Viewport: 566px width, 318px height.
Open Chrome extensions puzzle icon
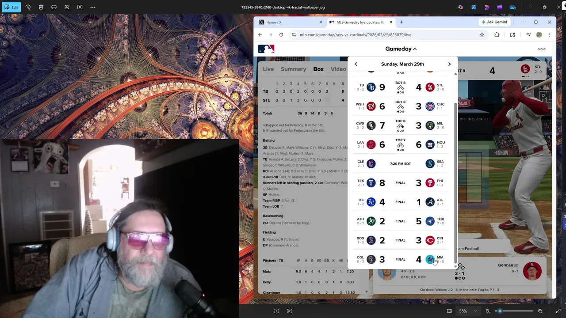click(497, 35)
